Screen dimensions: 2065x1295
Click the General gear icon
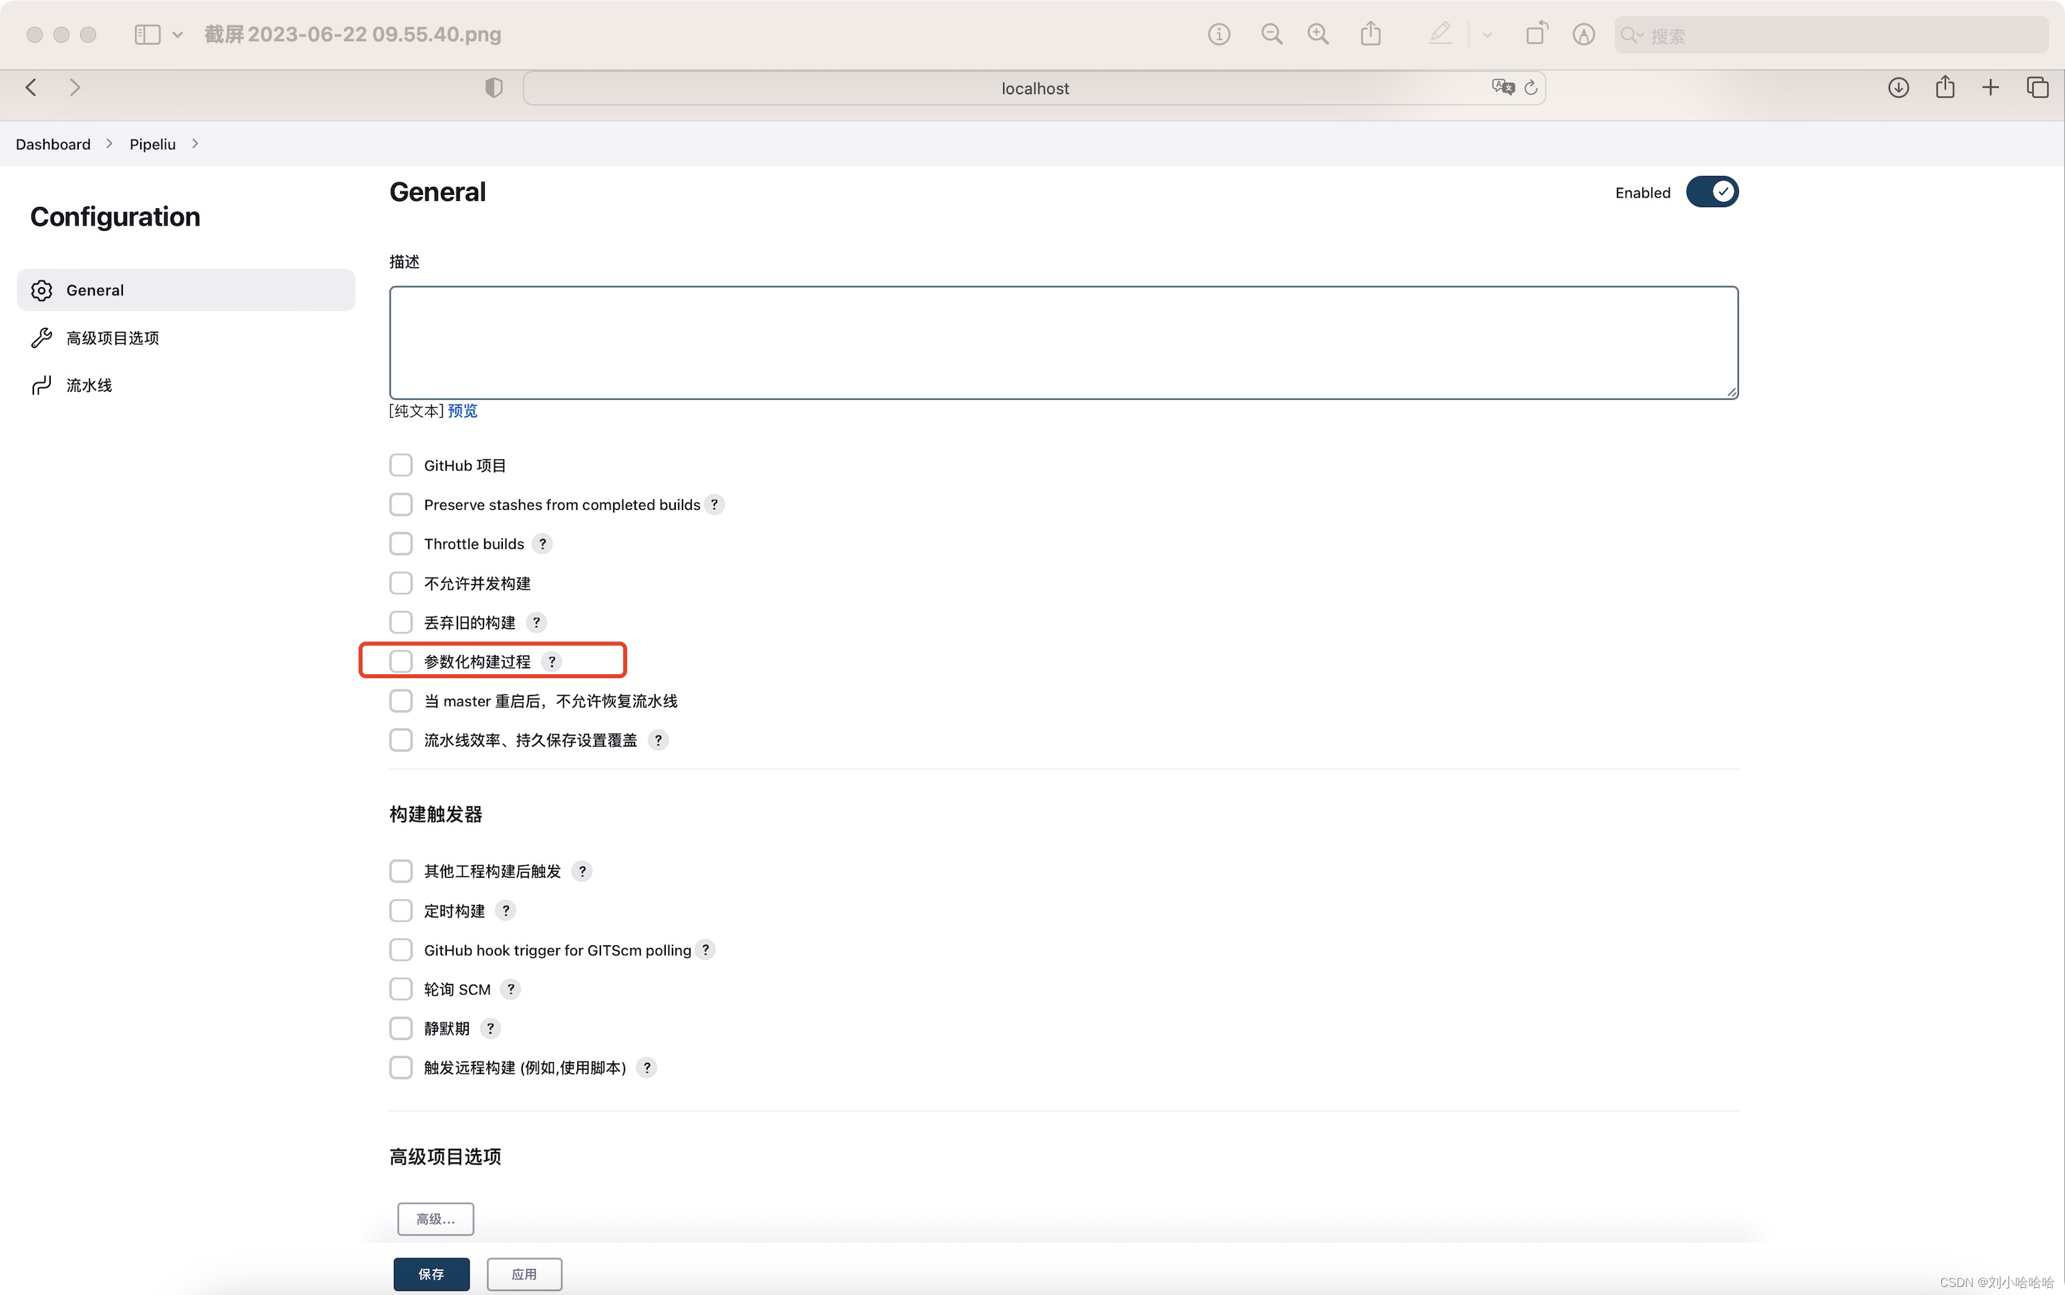pos(41,290)
